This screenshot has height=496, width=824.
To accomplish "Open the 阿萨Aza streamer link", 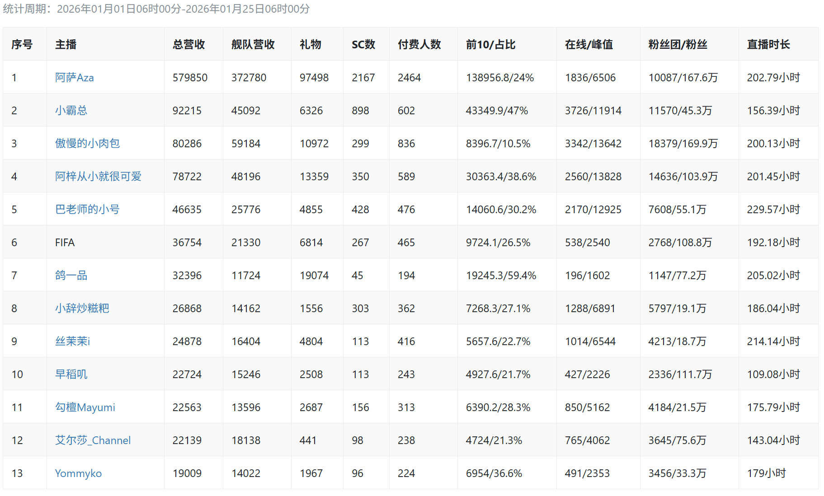I will (x=74, y=78).
